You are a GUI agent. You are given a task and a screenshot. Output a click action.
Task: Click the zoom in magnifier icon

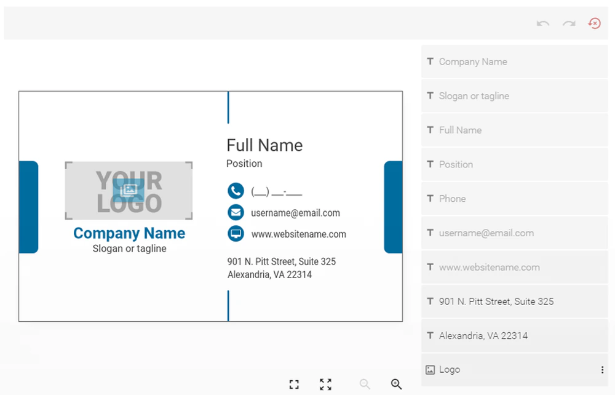point(397,384)
